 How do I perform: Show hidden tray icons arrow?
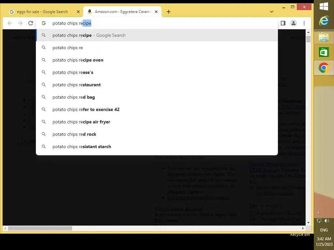pyautogui.click(x=318, y=213)
